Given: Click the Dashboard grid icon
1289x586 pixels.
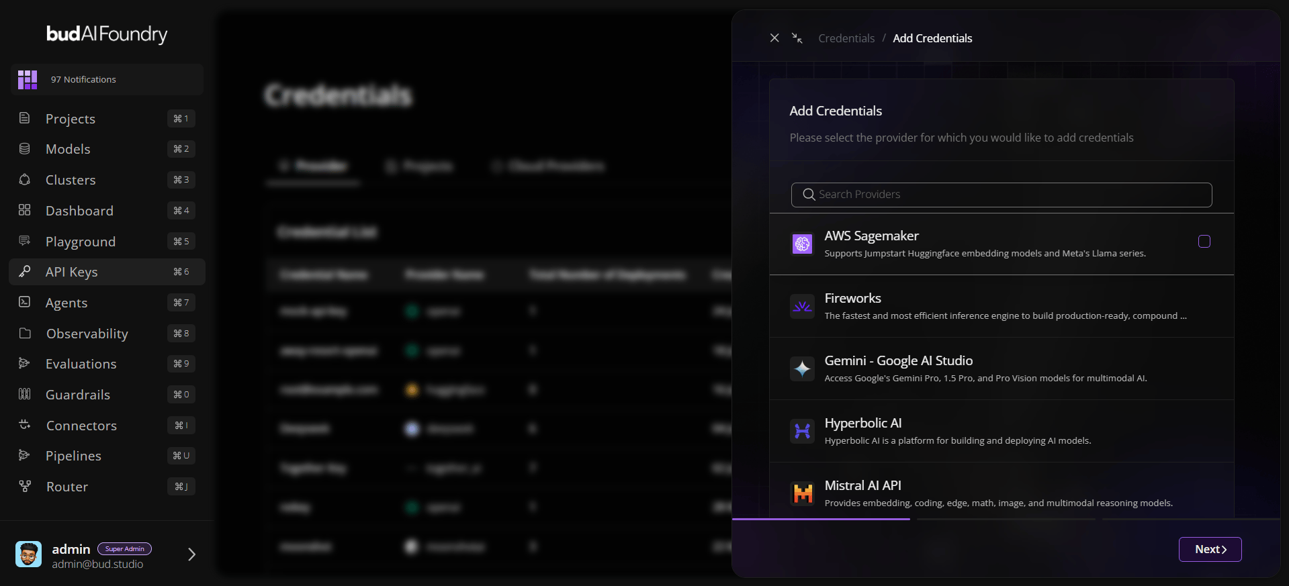Looking at the screenshot, I should [x=24, y=210].
